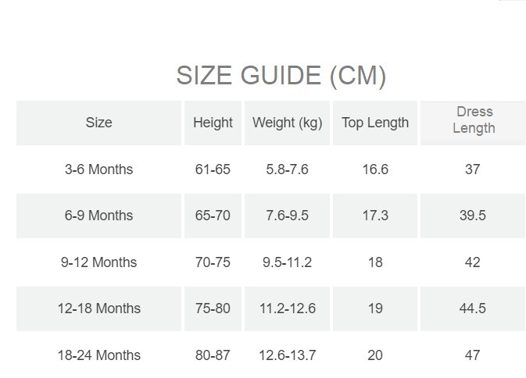
Task: Pick the 18-24 Months size cell
Action: click(x=98, y=355)
